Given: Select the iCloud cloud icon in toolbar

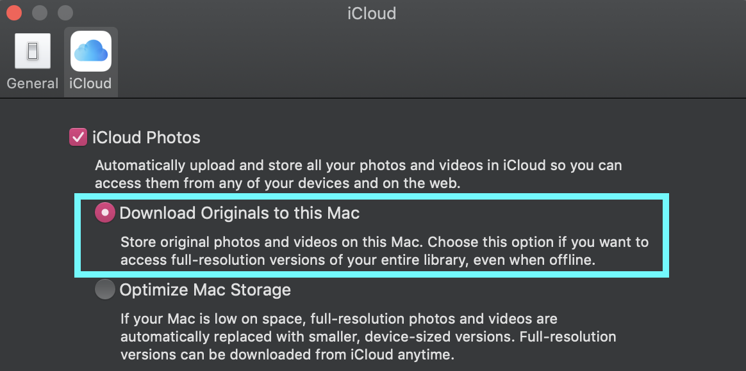Looking at the screenshot, I should (x=91, y=51).
